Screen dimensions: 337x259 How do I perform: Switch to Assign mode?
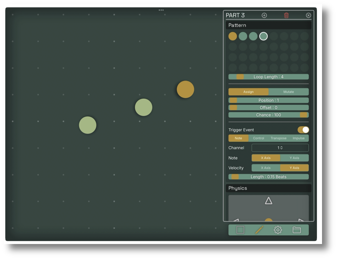248,92
